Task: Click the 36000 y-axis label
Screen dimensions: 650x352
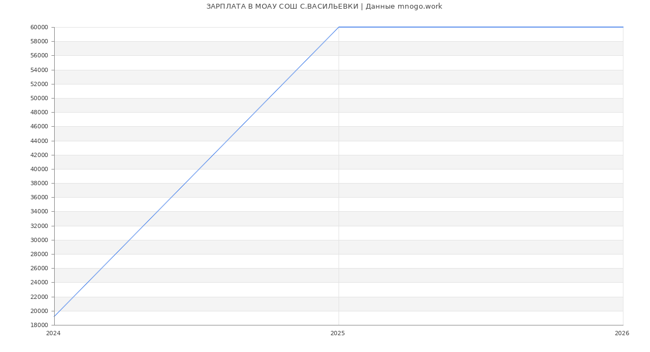Action: 39,198
